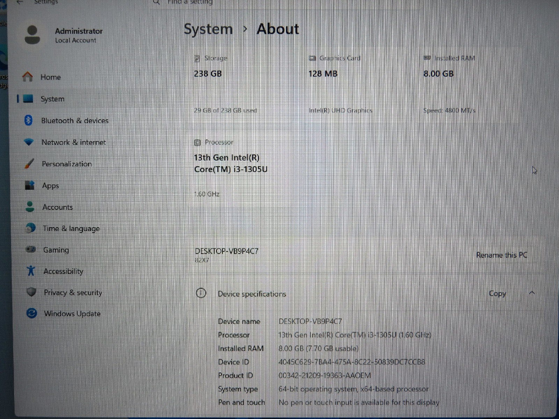Screen dimensions: 559x419
Task: Click the back arrow next to Settings
Action: pyautogui.click(x=20, y=2)
